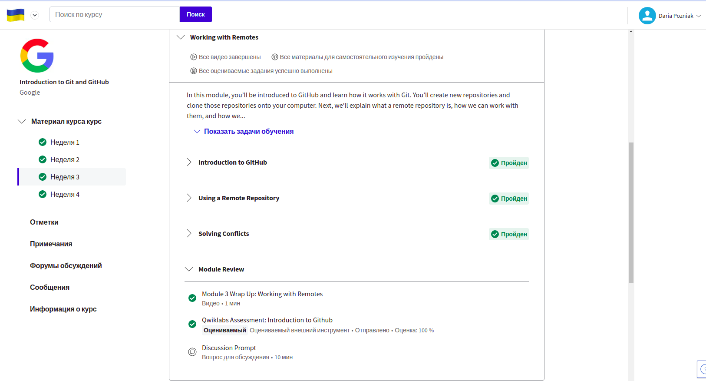Click the Оценка: 100 % text
706x381 pixels.
[414, 331]
